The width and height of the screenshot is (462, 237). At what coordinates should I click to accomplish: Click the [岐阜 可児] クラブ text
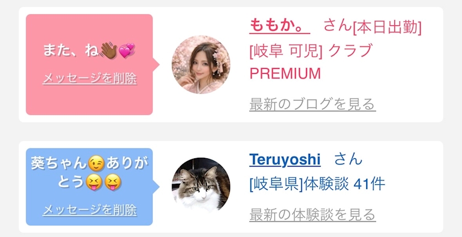(x=311, y=51)
